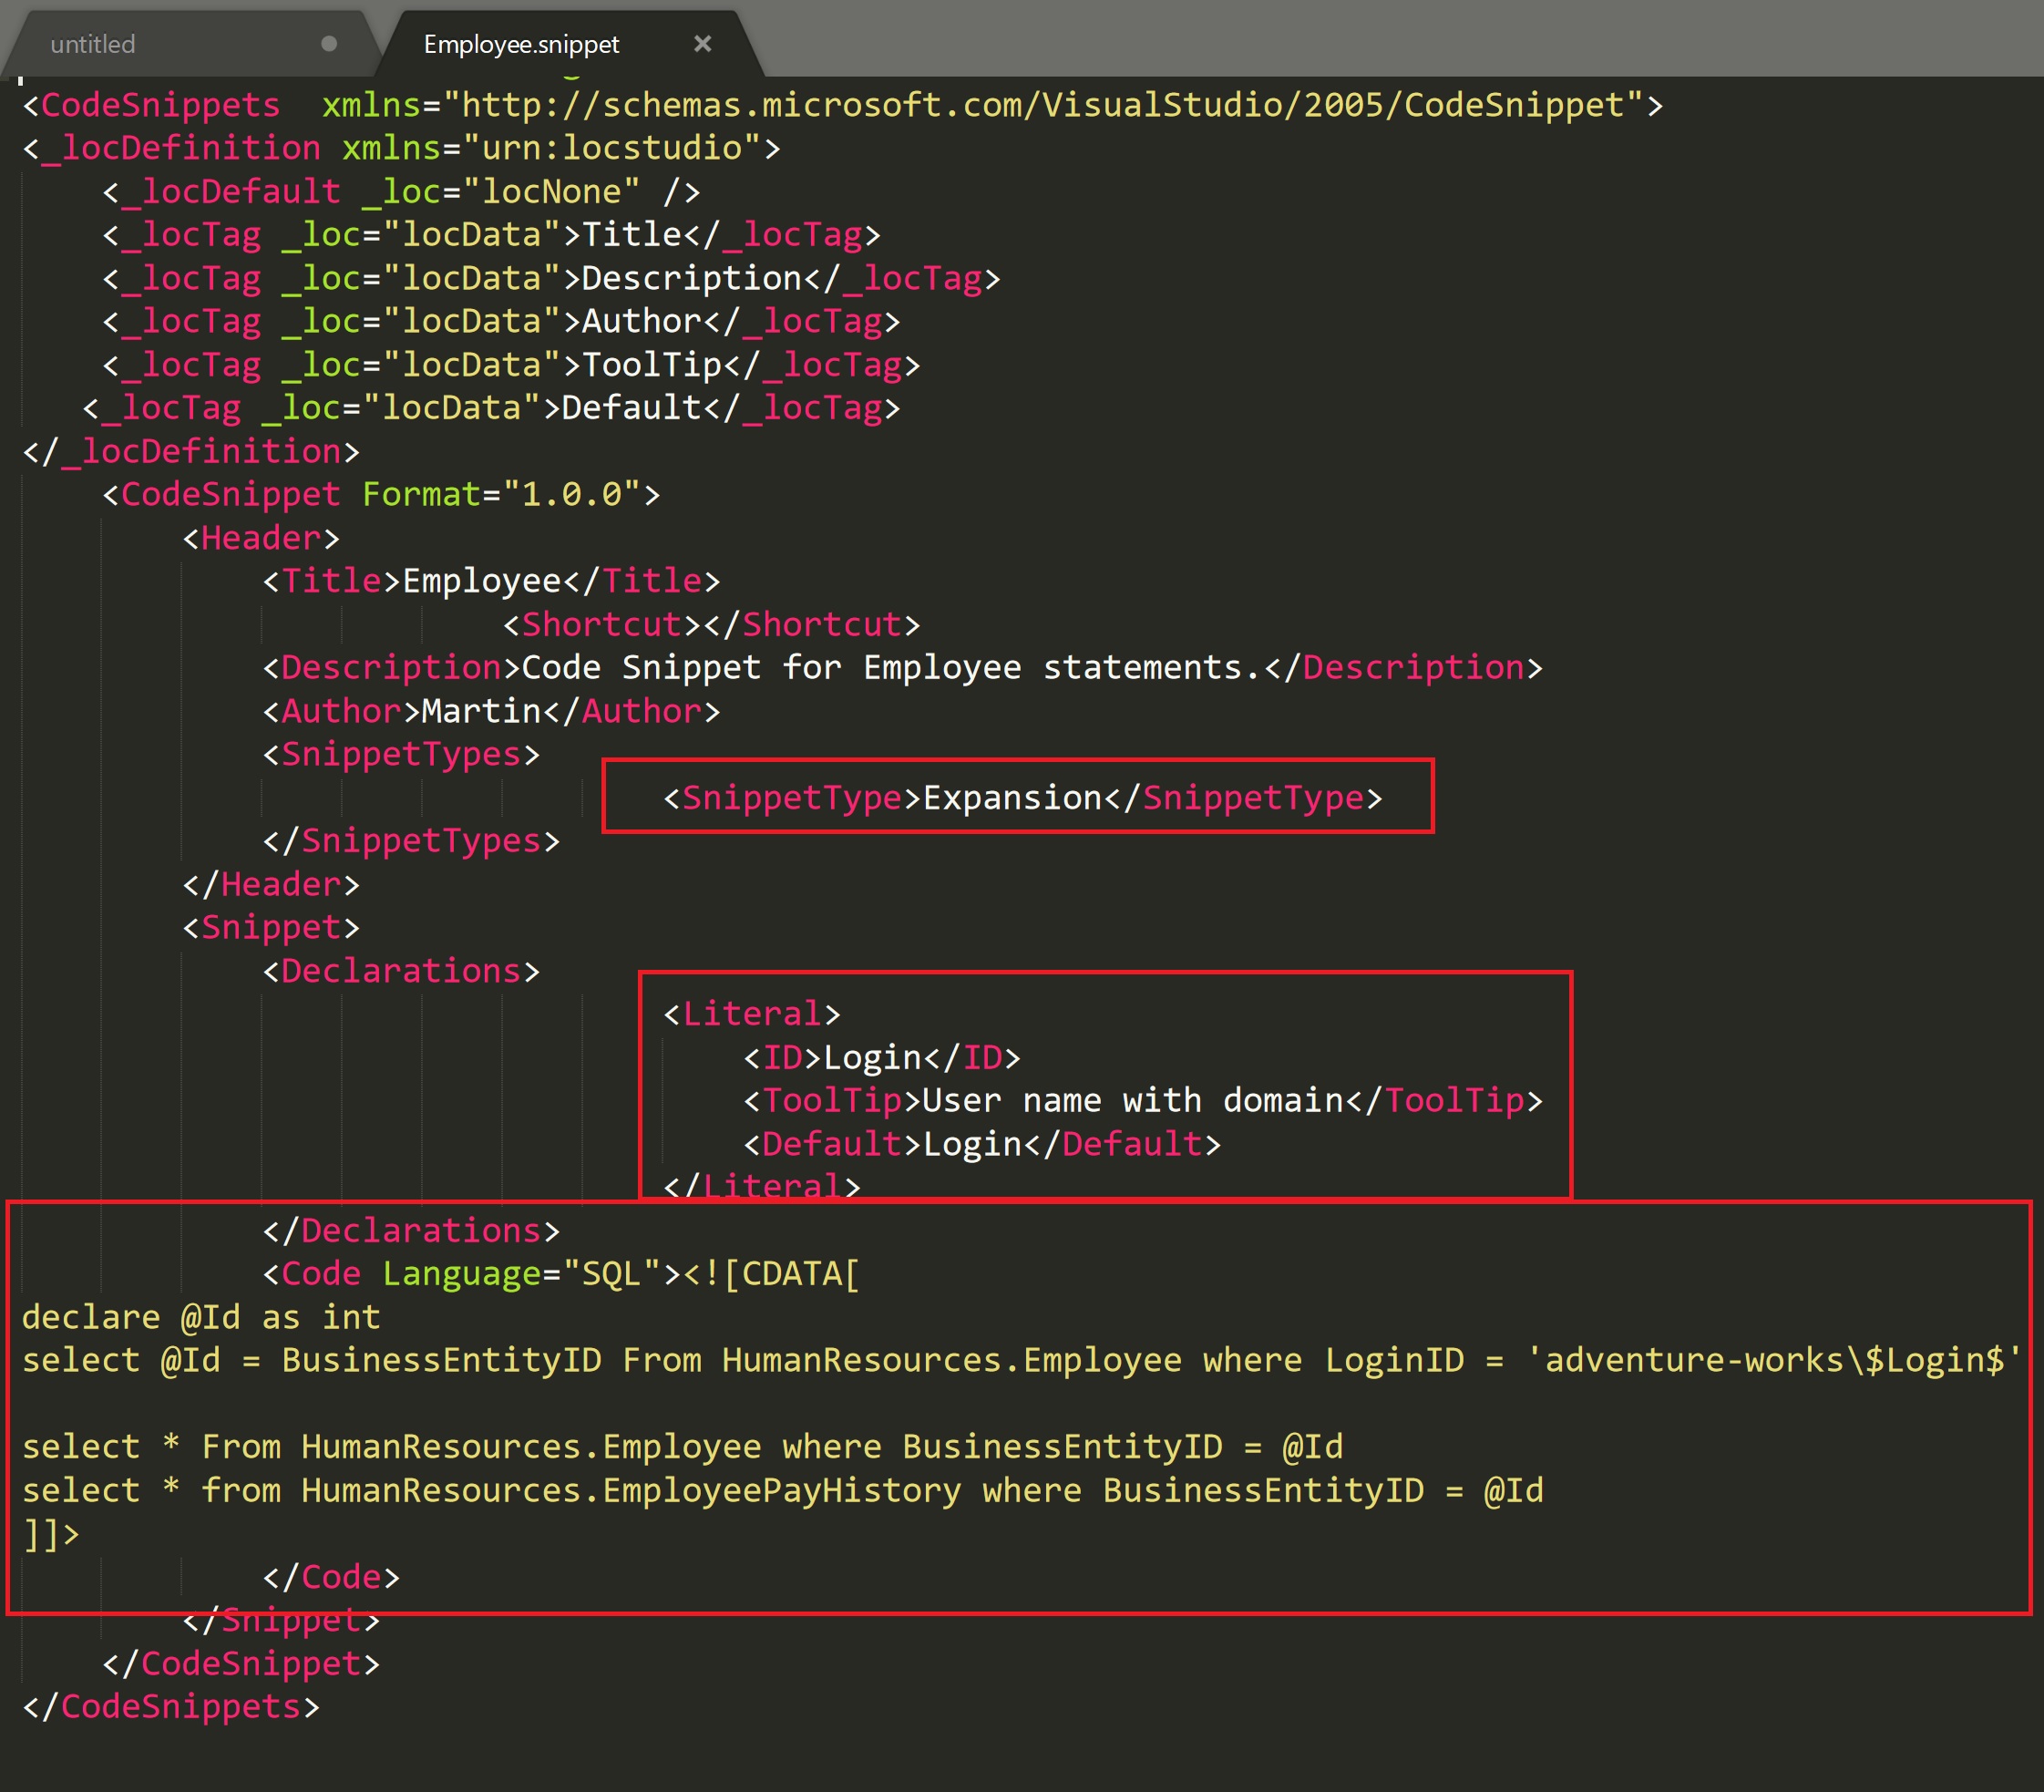This screenshot has width=2044, height=1792.
Task: Place cursor on Expansion snippet type text
Action: 1011,798
